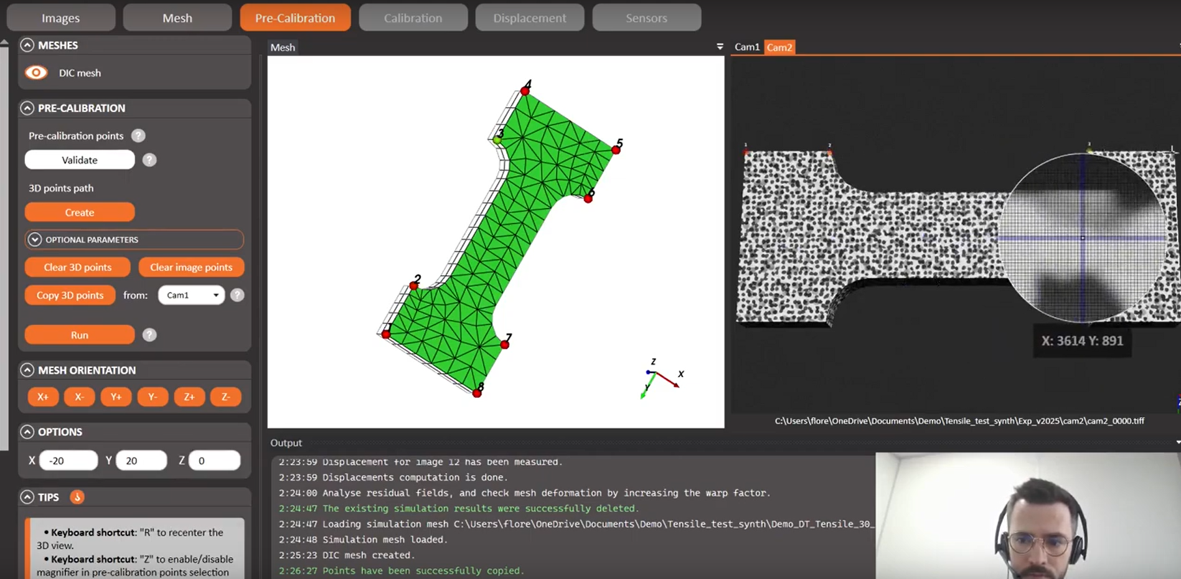Image resolution: width=1181 pixels, height=579 pixels.
Task: Open help next to the Copy 3D points row
Action: (237, 294)
